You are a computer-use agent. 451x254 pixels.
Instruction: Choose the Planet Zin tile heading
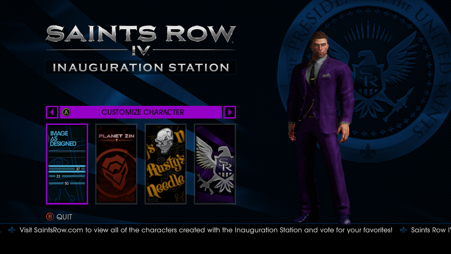point(116,136)
